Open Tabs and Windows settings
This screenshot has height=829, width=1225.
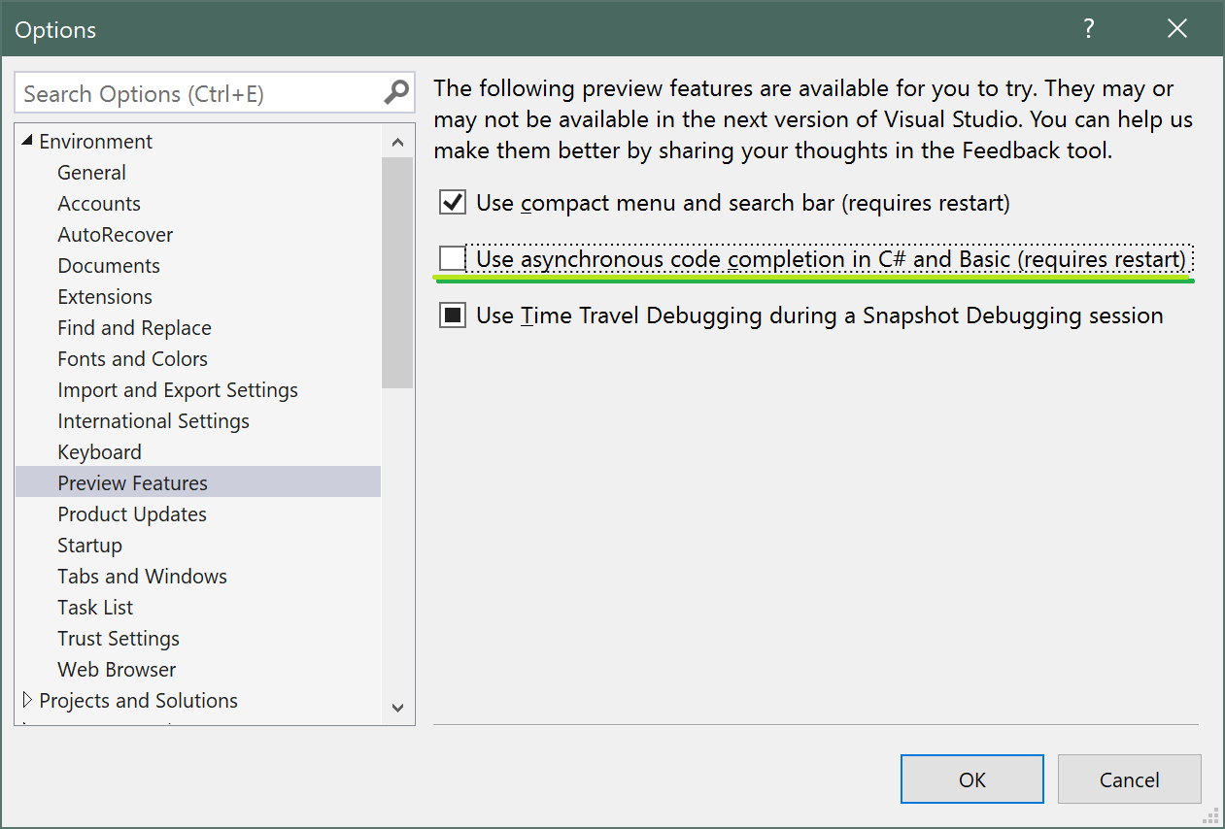[143, 577]
